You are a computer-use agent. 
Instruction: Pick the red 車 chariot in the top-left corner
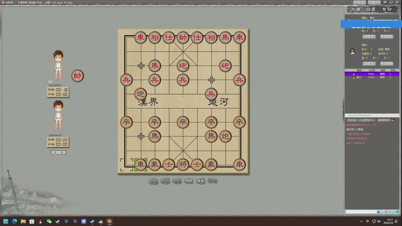click(x=141, y=38)
